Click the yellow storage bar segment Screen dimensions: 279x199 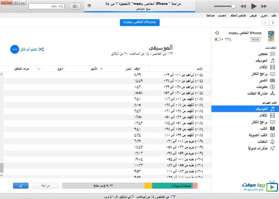[148, 186]
